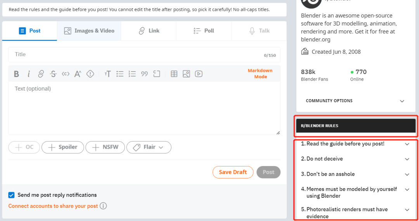The width and height of the screenshot is (419, 221).
Task: Switch editor to Markdown Mode
Action: point(260,74)
